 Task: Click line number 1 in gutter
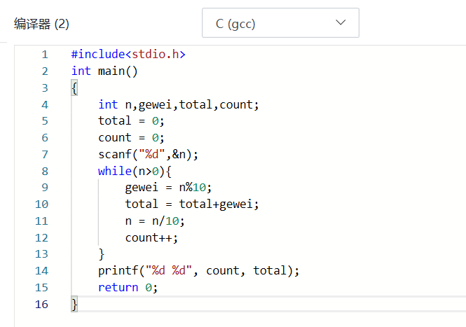[45, 55]
